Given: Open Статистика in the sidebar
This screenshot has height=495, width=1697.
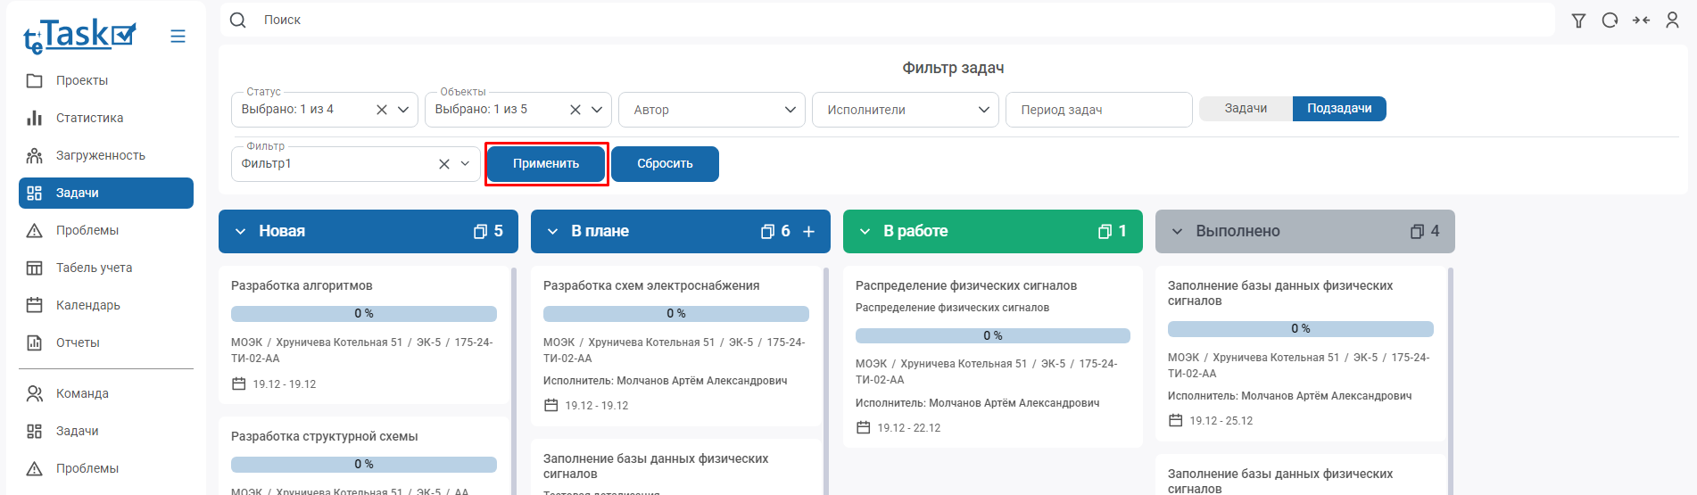Looking at the screenshot, I should point(89,118).
